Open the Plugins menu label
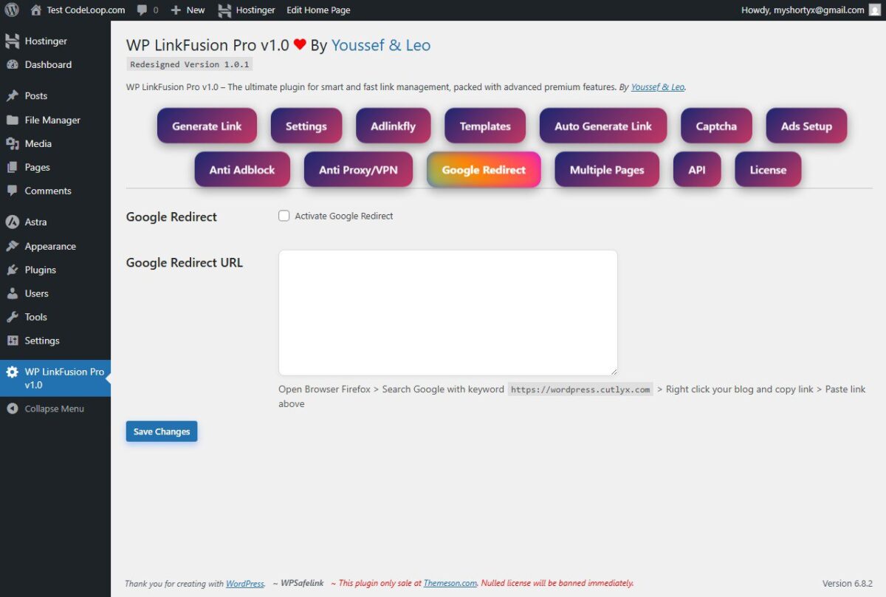The image size is (886, 597). point(41,270)
